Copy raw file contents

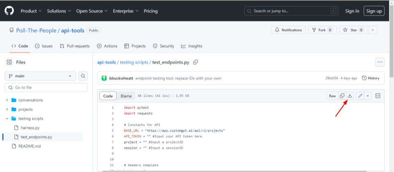pos(342,96)
